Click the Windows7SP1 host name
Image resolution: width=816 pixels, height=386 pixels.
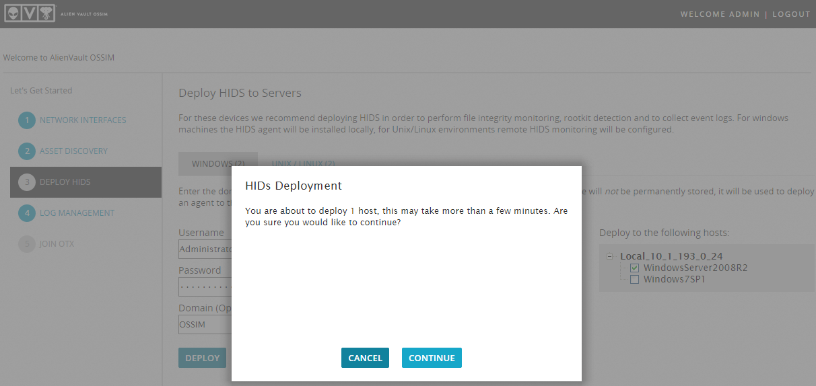click(x=675, y=280)
